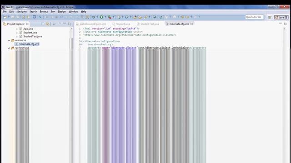This screenshot has height=163, width=291.
Task: Switch to the Java EE perspective
Action: pos(281,17)
